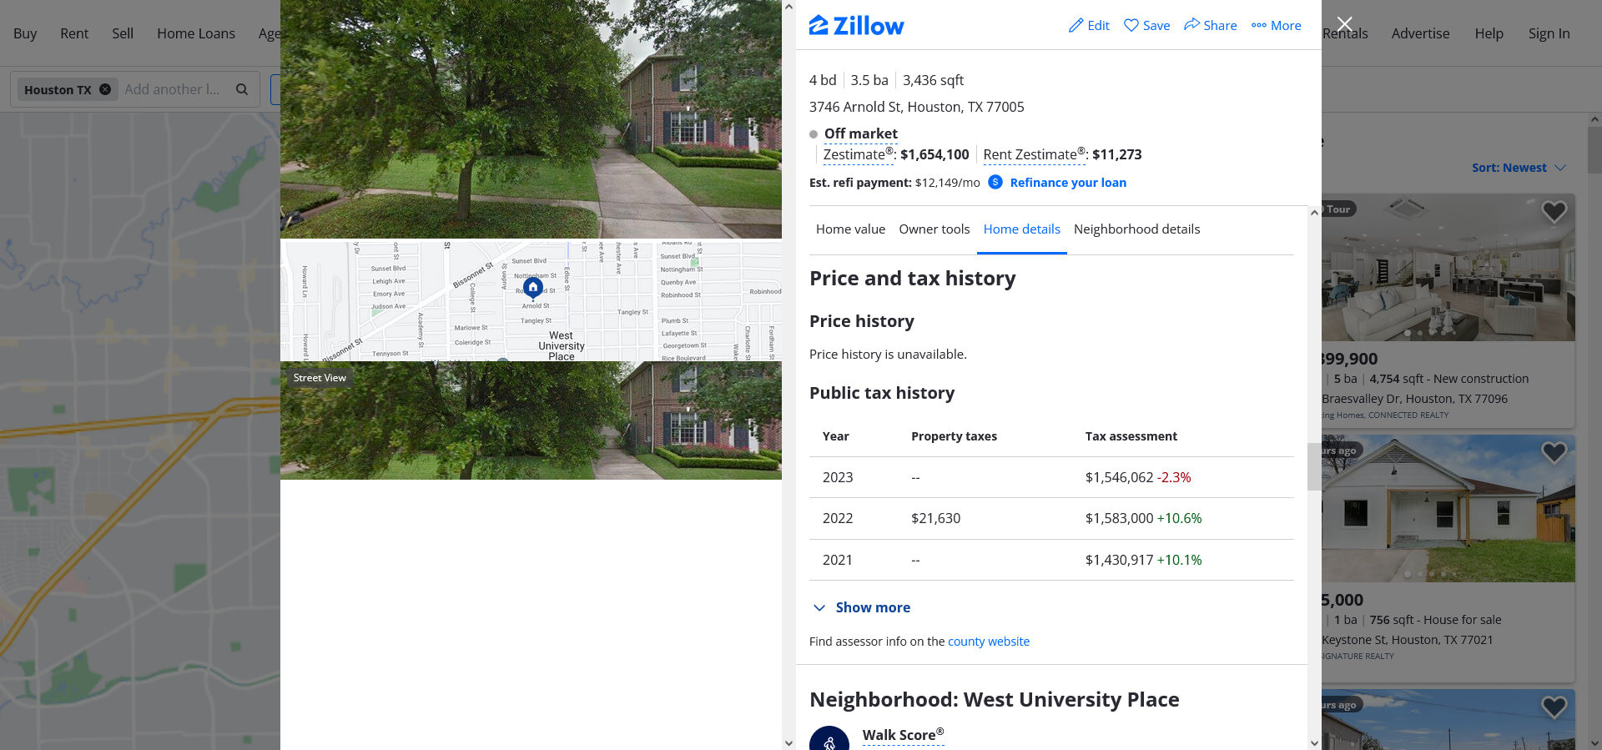
Task: Remove the Houston TX search chip
Action: (105, 89)
